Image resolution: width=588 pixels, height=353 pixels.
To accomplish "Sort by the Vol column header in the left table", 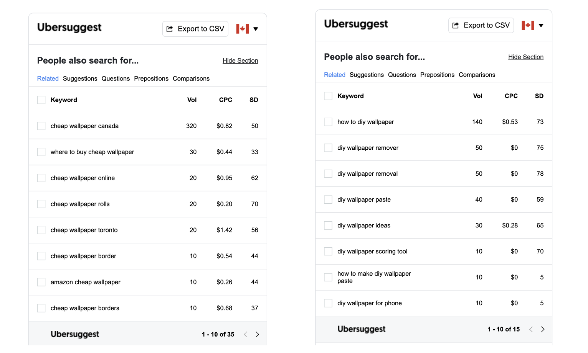I will (x=192, y=100).
